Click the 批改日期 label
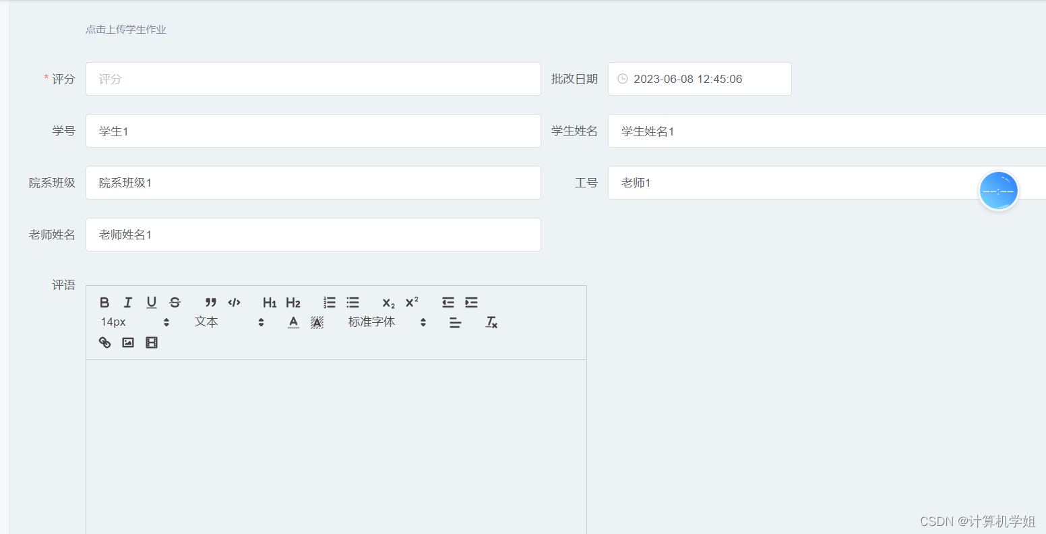 pos(574,79)
